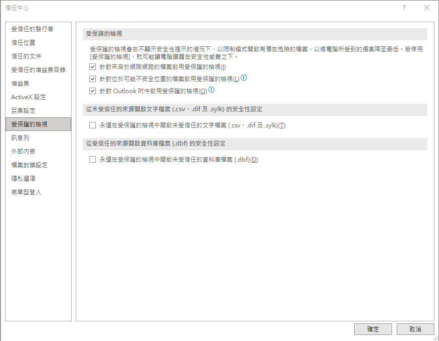
Task: Click heading 從未受信任的來源開啟文字檔案
Action: point(255,109)
